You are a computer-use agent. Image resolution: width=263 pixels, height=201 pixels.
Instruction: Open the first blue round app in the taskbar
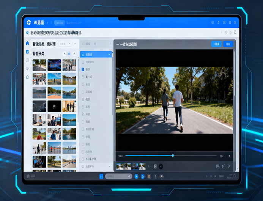click(136, 176)
